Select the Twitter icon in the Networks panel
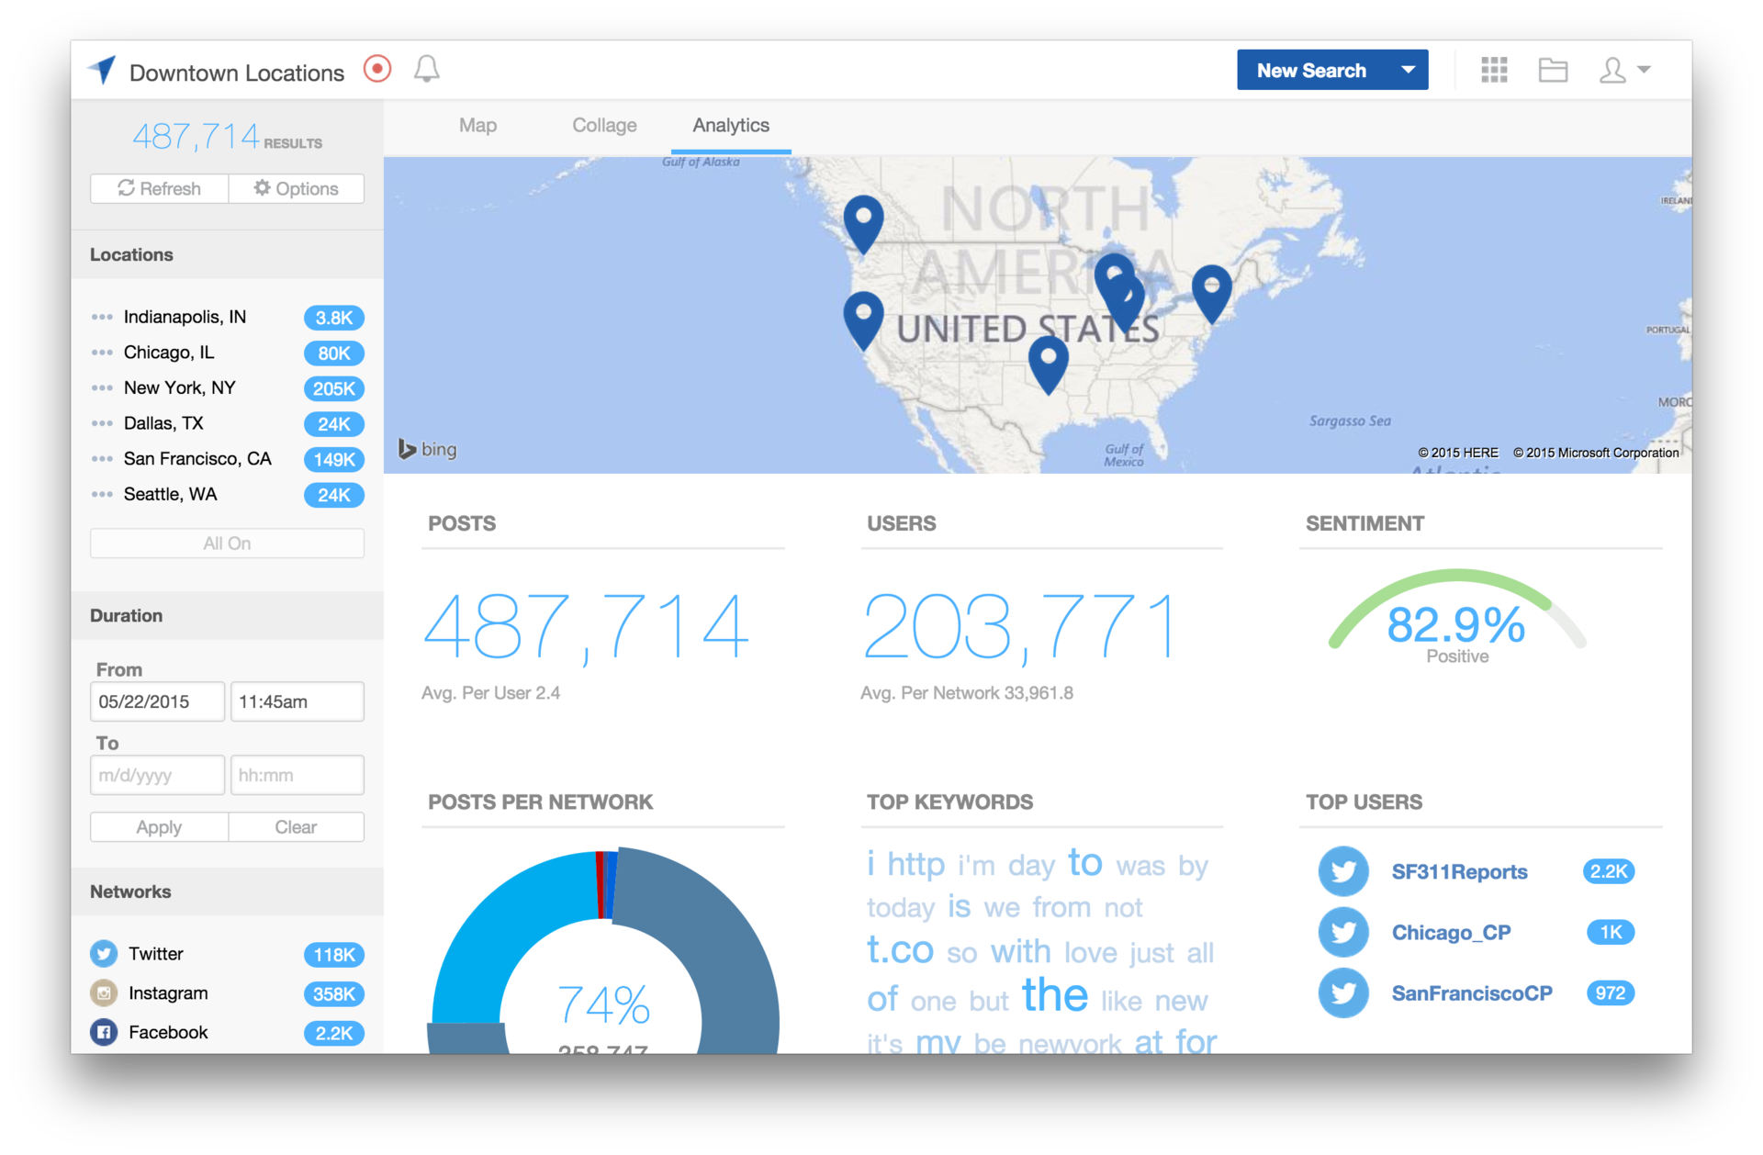Viewport: 1763px width, 1155px height. (x=104, y=953)
